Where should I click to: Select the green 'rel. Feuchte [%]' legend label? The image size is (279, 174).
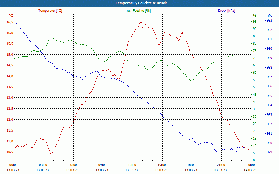[x=138, y=11]
